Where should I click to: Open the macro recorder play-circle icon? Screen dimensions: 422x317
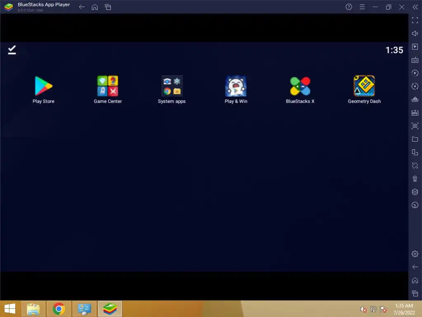415,73
